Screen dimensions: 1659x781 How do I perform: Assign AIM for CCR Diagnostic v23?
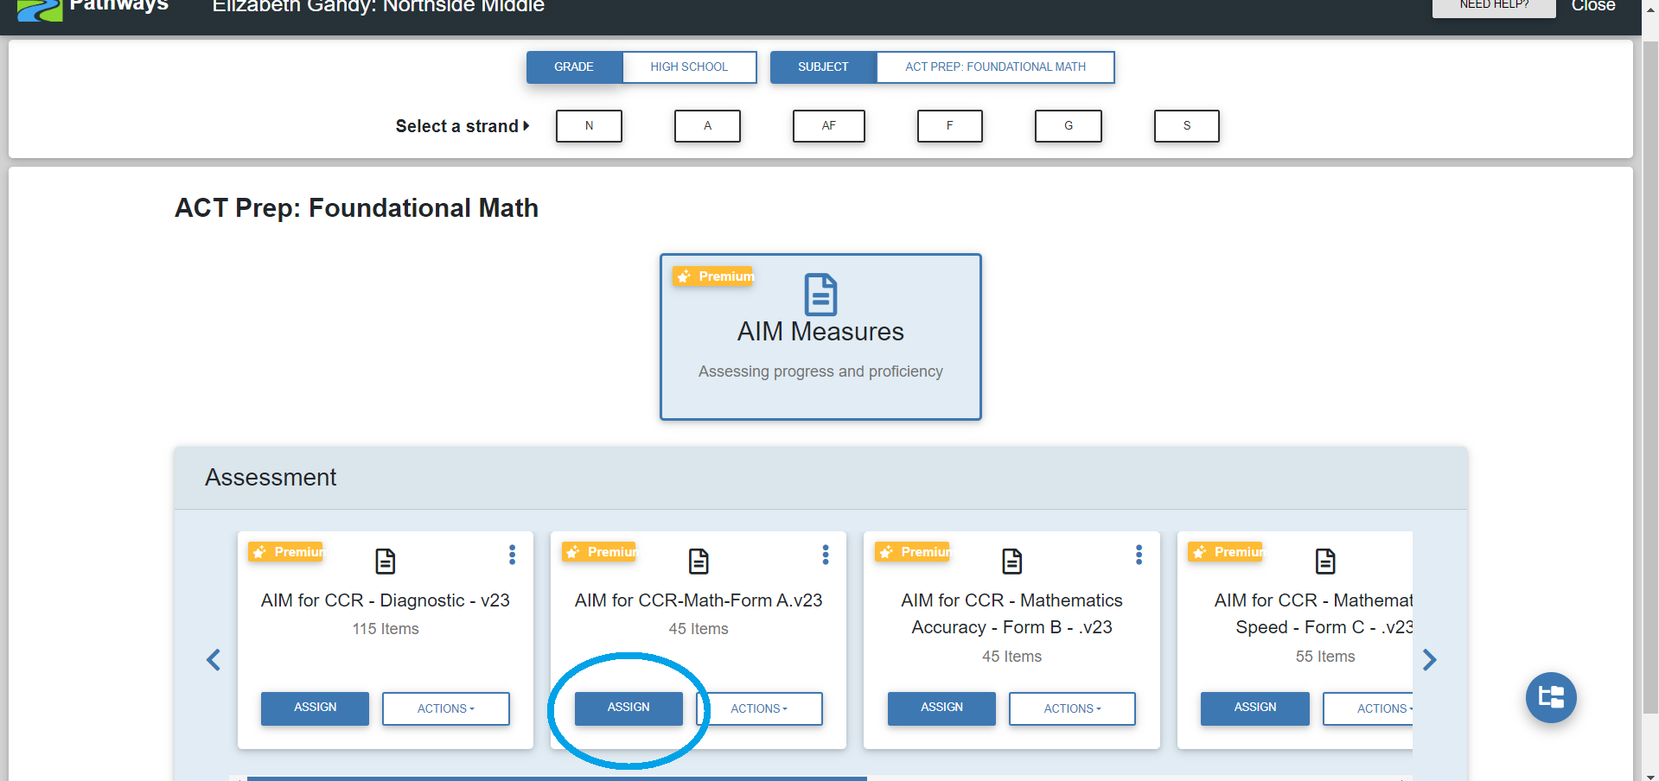click(x=315, y=708)
